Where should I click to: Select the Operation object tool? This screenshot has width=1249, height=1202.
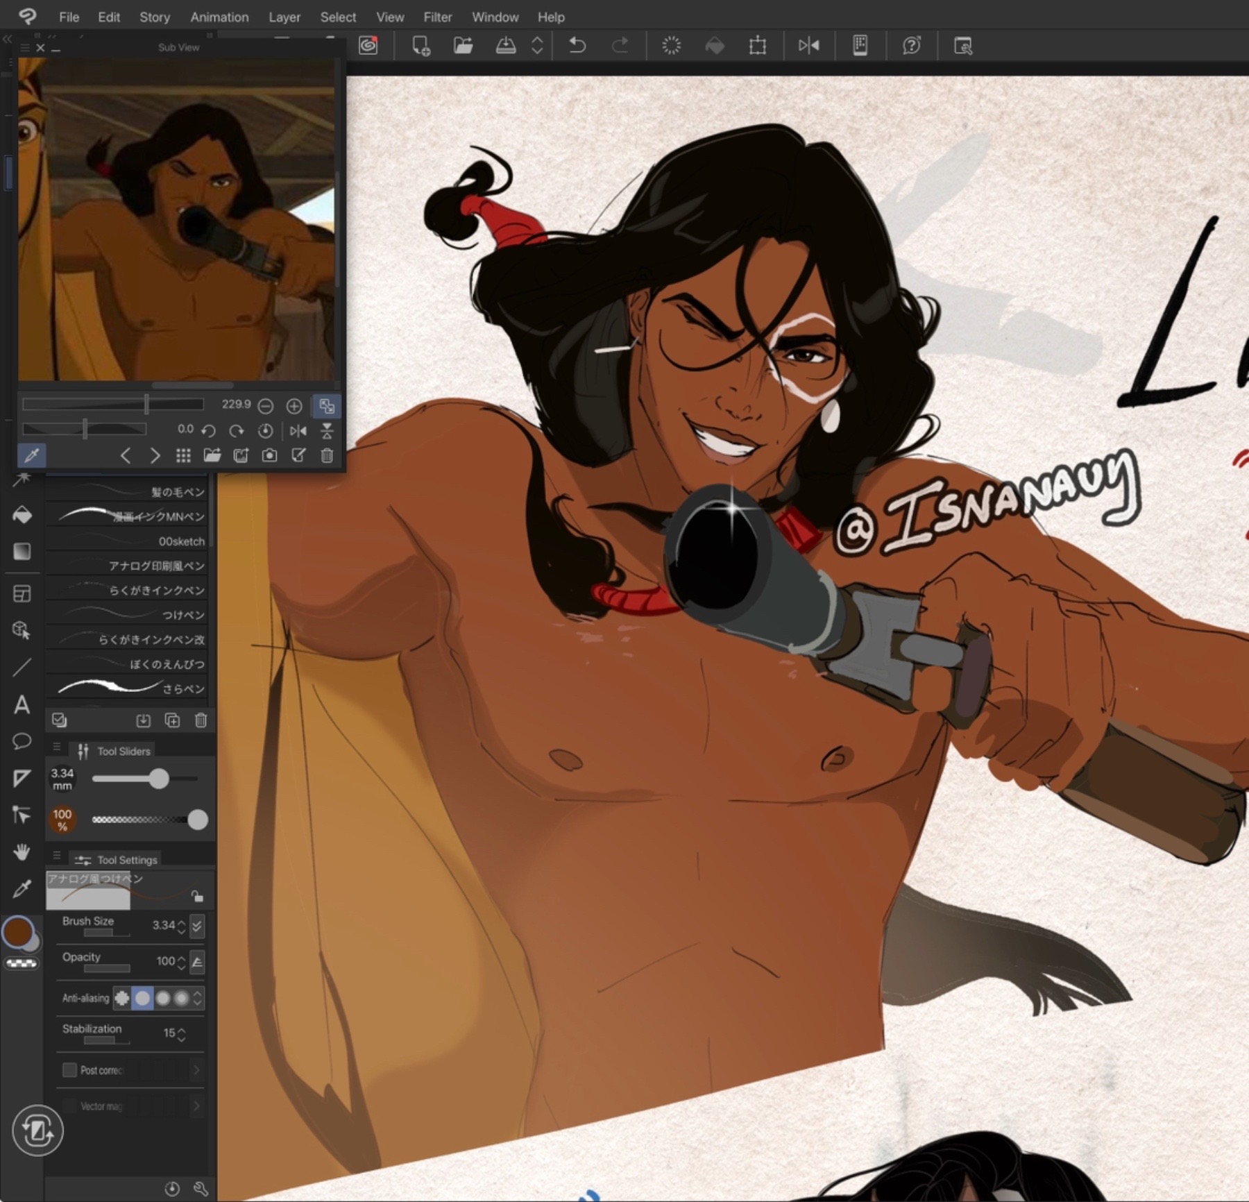click(x=22, y=630)
